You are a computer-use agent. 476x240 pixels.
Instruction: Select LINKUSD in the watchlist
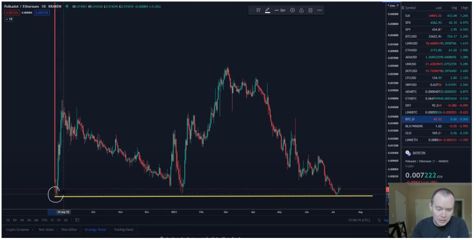436,43
